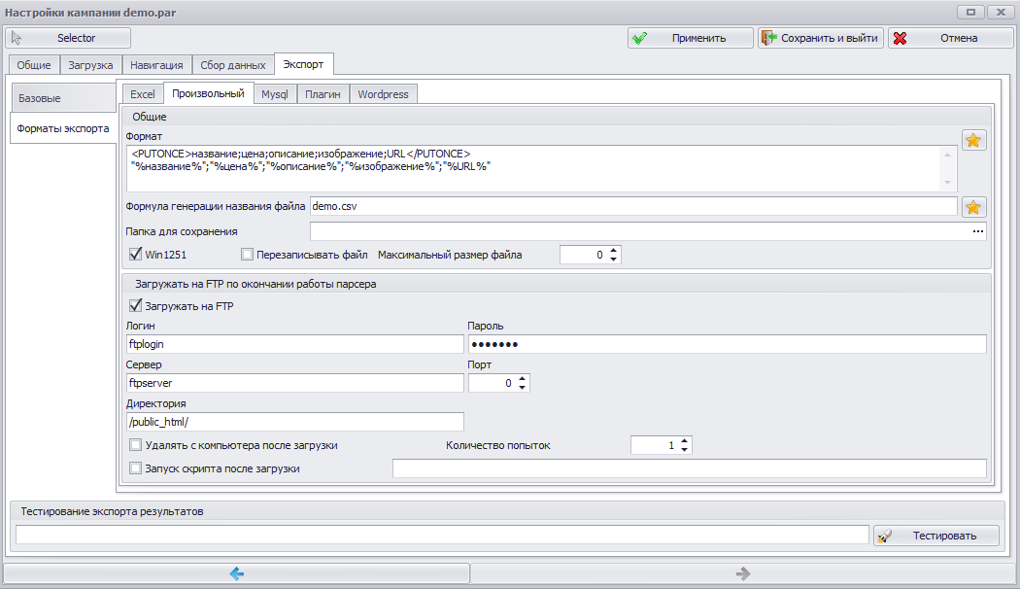Click into the Директория input field

tap(294, 422)
